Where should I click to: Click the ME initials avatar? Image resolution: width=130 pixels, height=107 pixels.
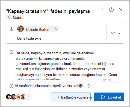(18, 97)
